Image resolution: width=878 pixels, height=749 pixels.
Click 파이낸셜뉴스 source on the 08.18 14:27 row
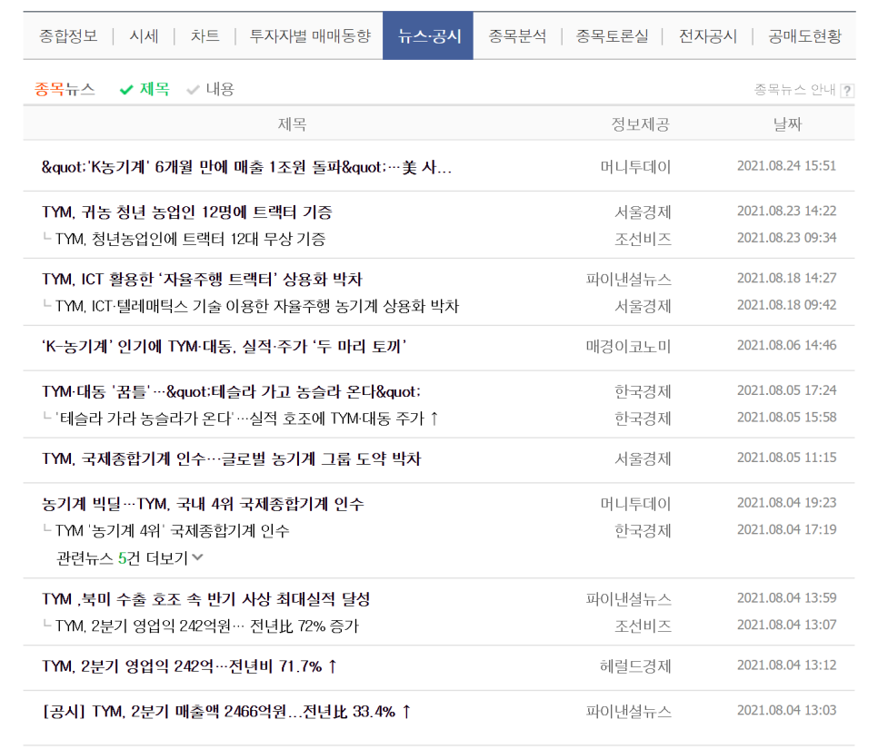(x=628, y=279)
